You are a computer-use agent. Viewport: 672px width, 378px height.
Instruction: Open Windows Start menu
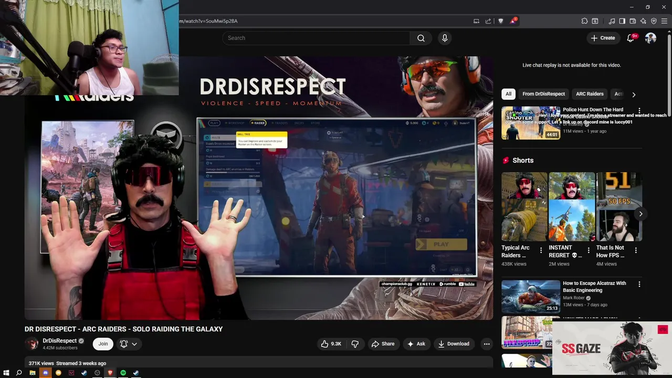(x=6, y=373)
